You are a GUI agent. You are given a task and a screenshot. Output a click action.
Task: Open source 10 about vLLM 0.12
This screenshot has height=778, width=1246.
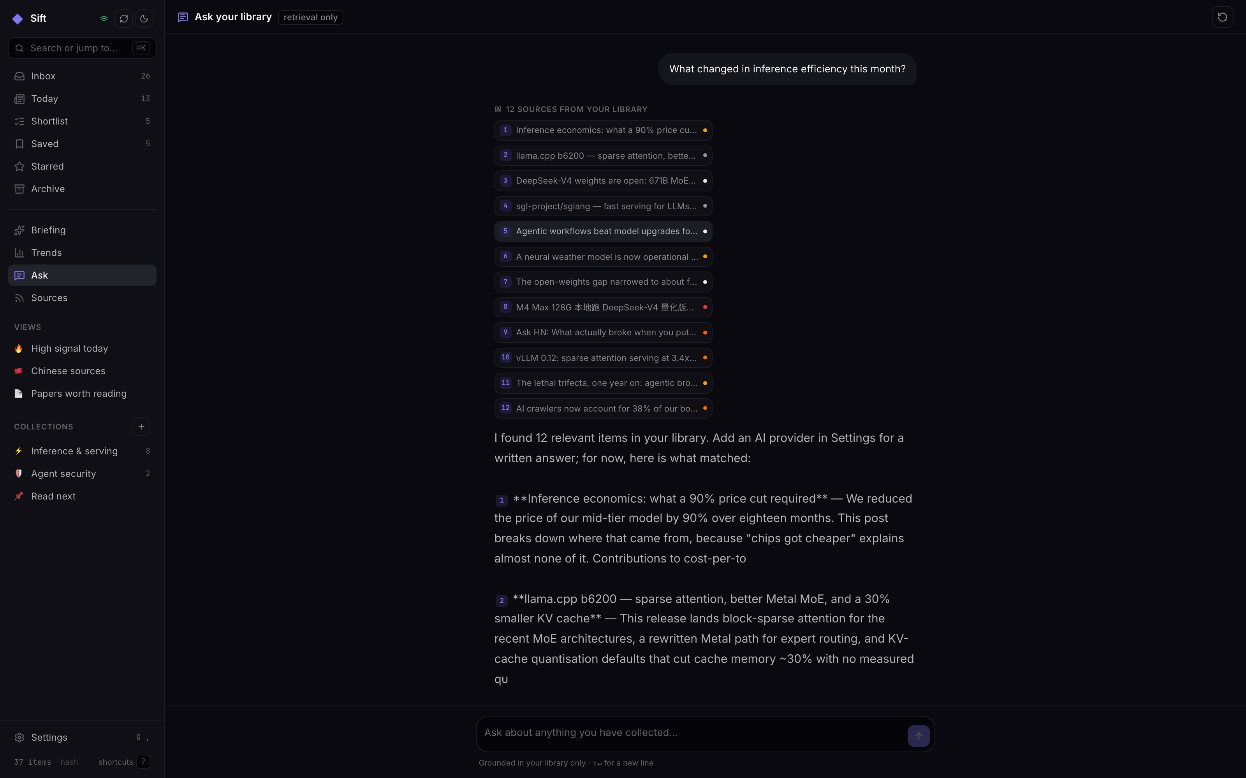click(603, 357)
